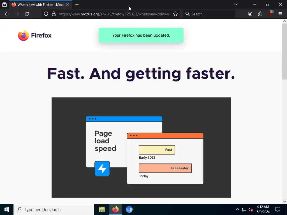Open the Windows Start menu

point(7,209)
